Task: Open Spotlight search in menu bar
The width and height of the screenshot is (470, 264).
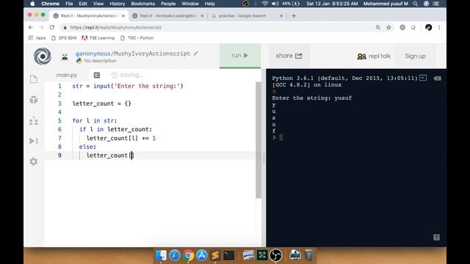Action: (416, 4)
